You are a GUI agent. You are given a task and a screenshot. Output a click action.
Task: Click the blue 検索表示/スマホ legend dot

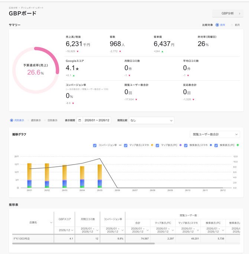(211, 145)
